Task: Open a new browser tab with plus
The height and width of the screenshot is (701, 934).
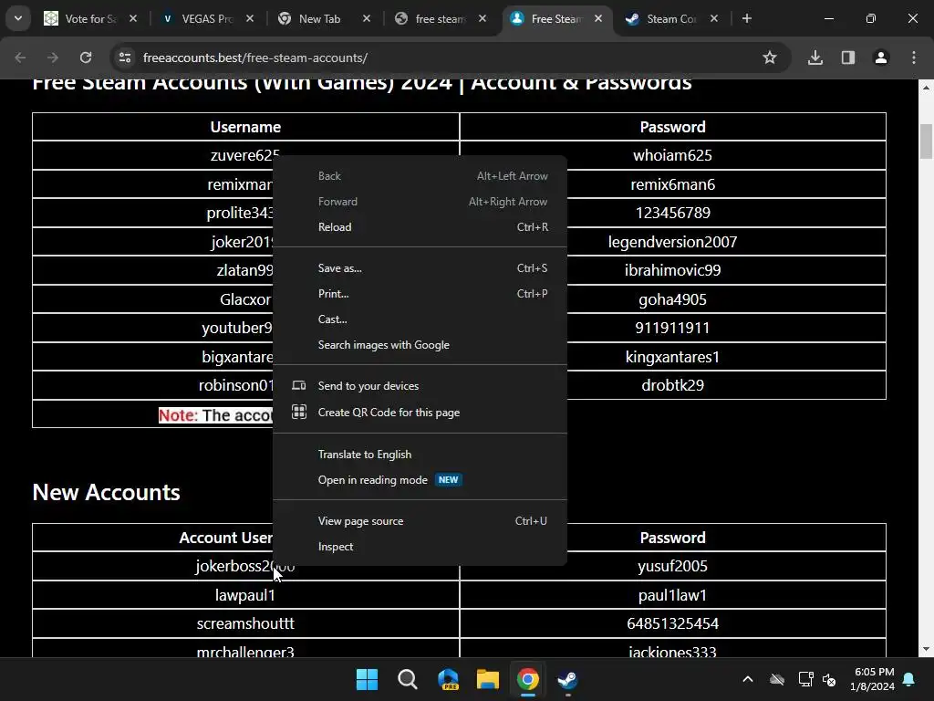Action: click(x=746, y=18)
